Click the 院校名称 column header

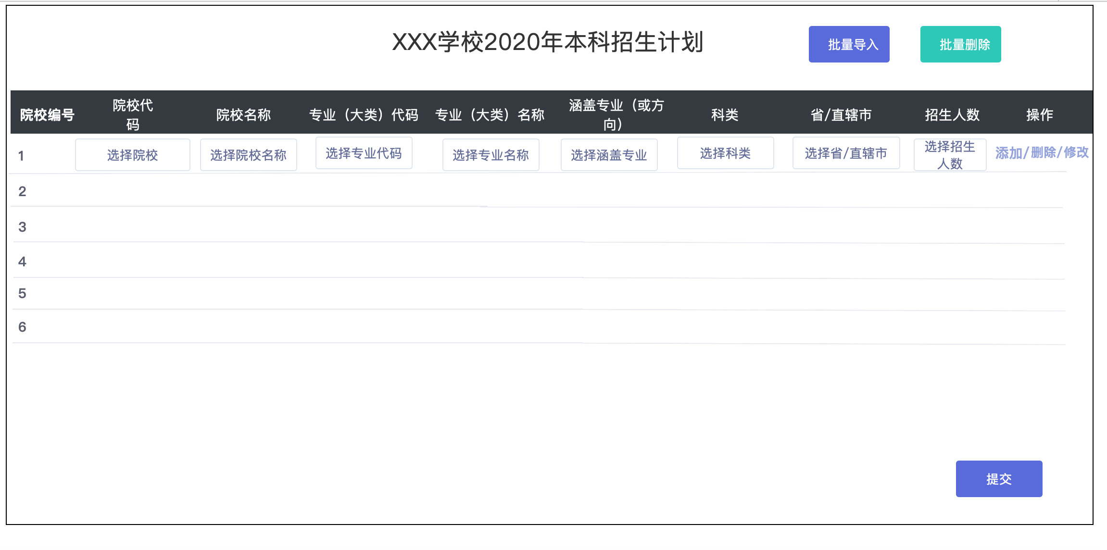[x=243, y=114]
